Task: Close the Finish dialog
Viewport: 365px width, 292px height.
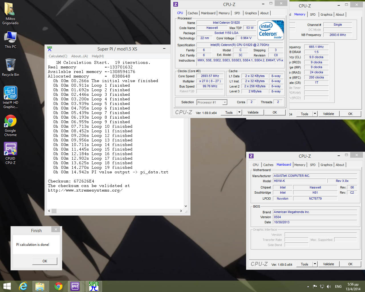Action: pos(56,230)
